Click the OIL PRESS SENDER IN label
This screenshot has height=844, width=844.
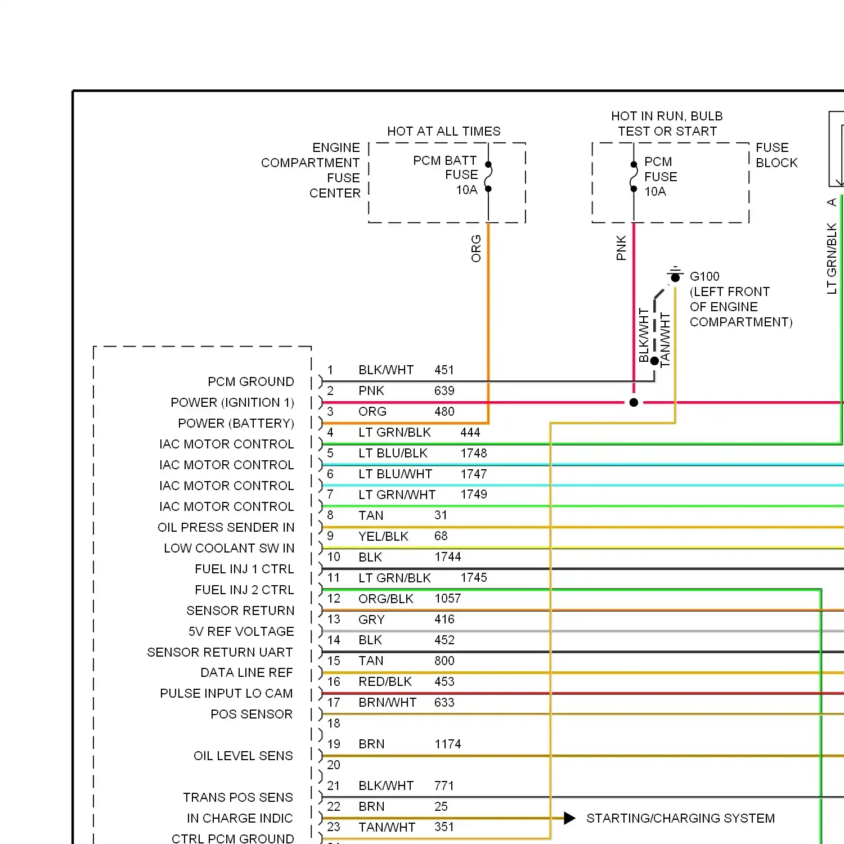[226, 527]
